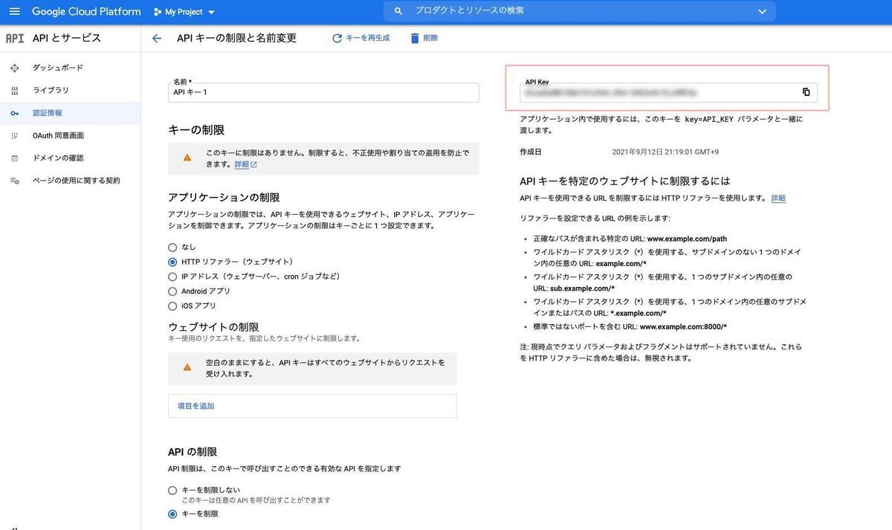Select the Android アプリ radio button
The image size is (892, 530).
point(172,291)
